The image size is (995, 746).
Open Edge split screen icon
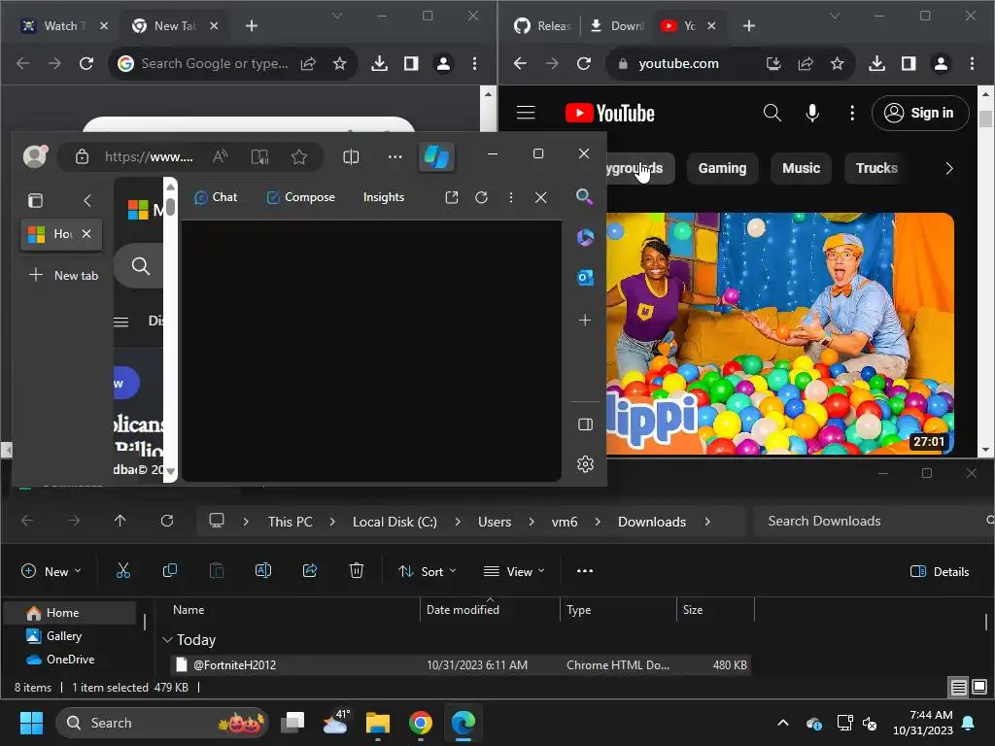pyautogui.click(x=351, y=156)
